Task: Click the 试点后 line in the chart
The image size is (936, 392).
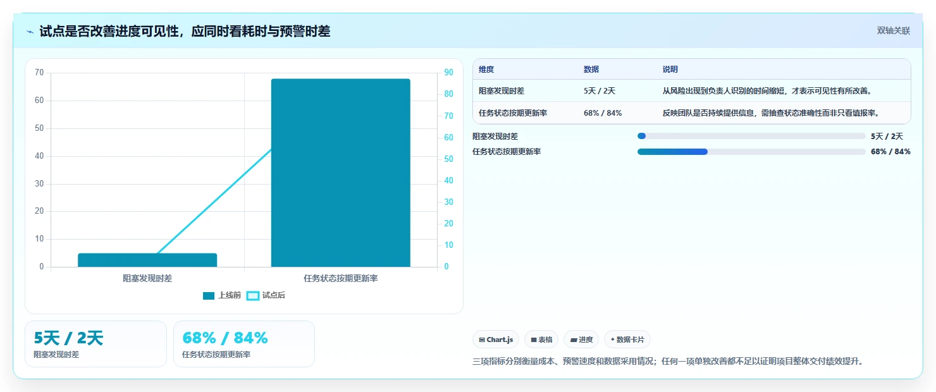Action: pos(215,200)
